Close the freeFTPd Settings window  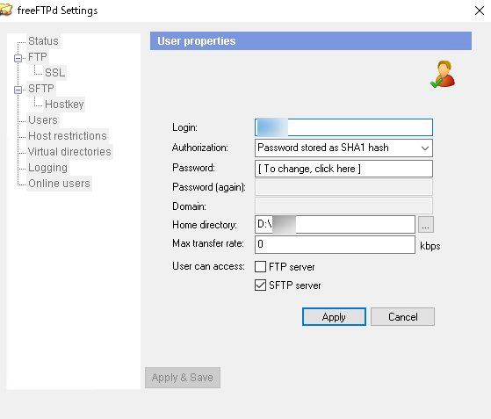click(x=479, y=11)
